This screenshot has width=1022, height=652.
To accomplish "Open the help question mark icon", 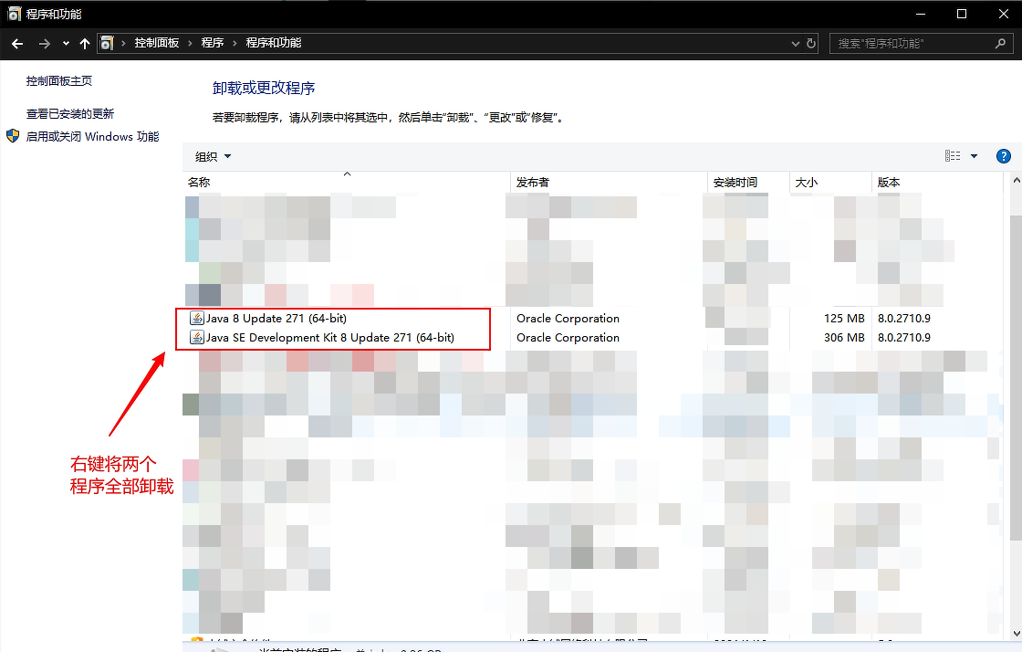I will point(1004,156).
